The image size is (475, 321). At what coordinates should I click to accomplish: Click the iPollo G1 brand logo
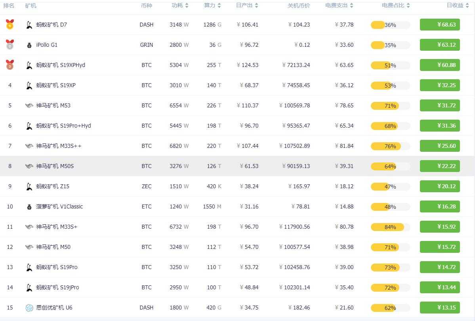click(x=29, y=45)
